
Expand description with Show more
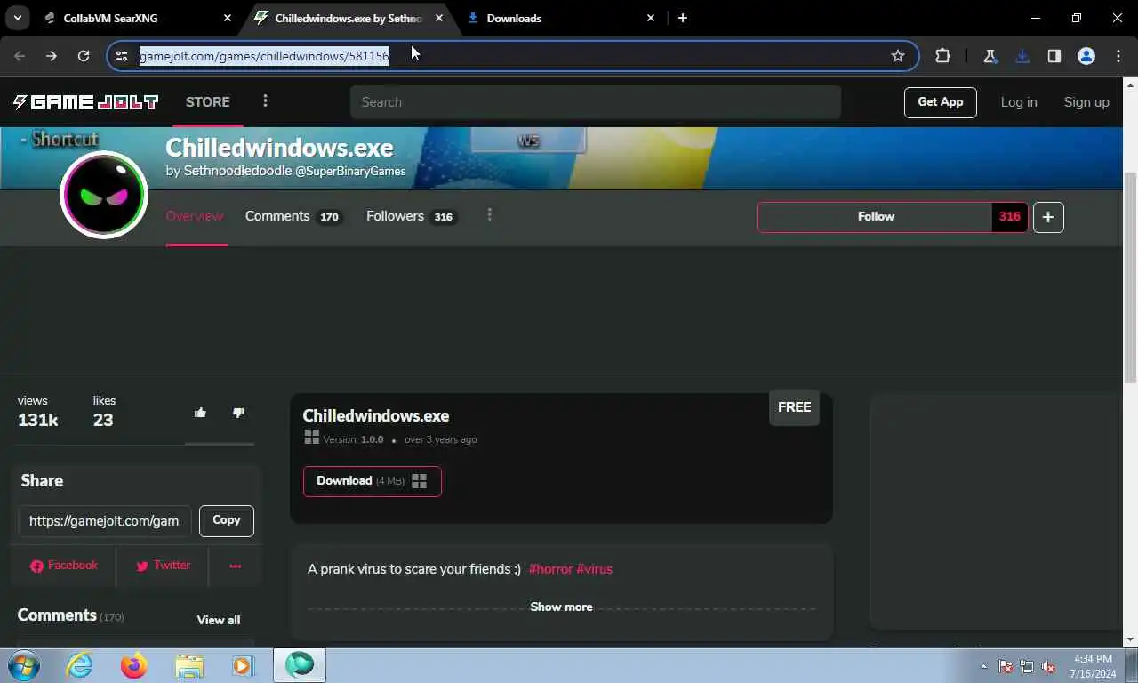click(x=561, y=607)
